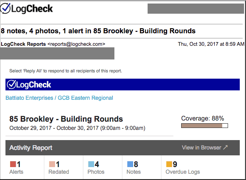This screenshot has width=246, height=180.
Task: Select the Overdue Logs count of 9
Action: (175, 164)
